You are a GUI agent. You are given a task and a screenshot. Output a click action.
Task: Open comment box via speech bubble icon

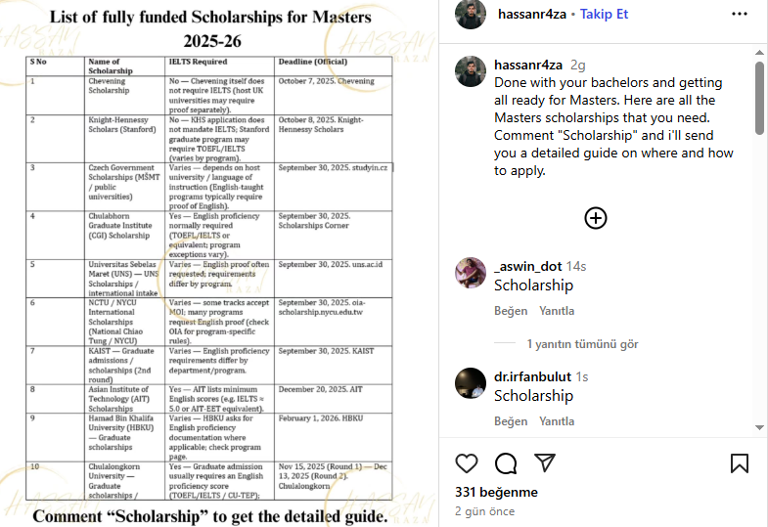[506, 462]
